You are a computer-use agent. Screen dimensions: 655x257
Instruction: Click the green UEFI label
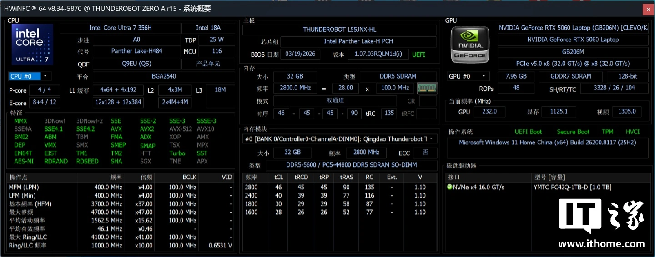[x=418, y=54]
